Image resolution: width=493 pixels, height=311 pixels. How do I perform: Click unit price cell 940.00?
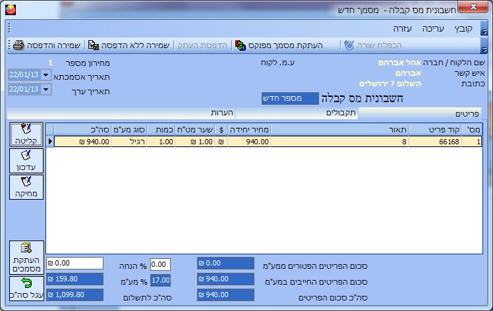(249, 142)
